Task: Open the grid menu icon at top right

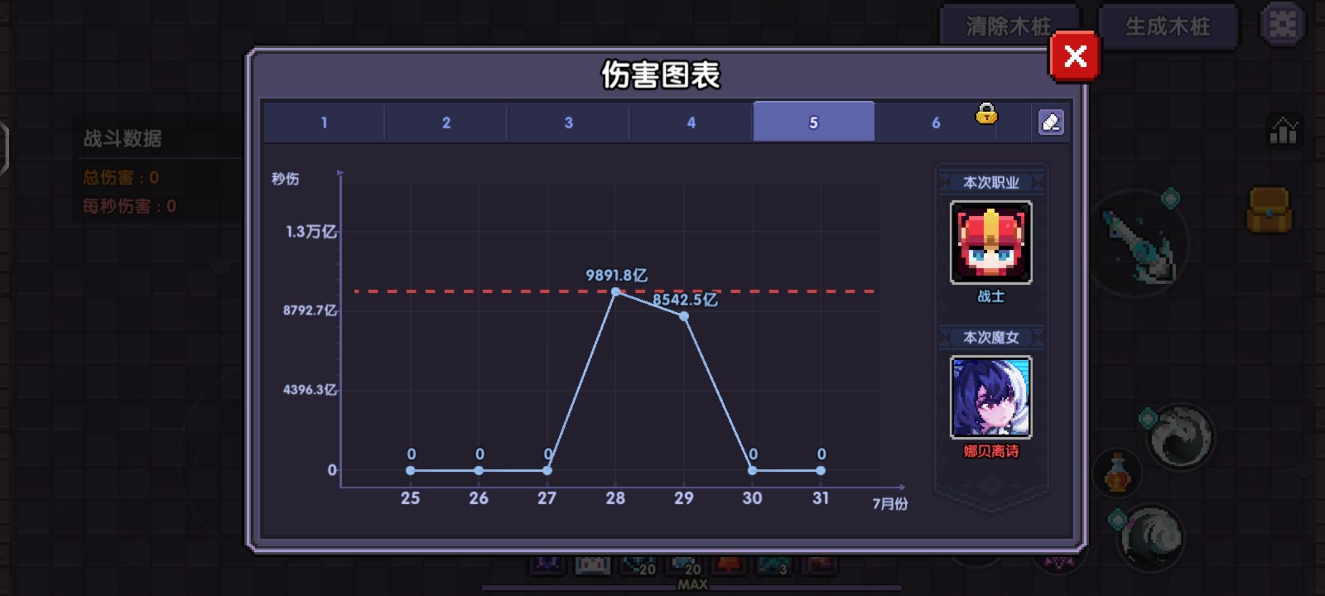Action: point(1283,24)
